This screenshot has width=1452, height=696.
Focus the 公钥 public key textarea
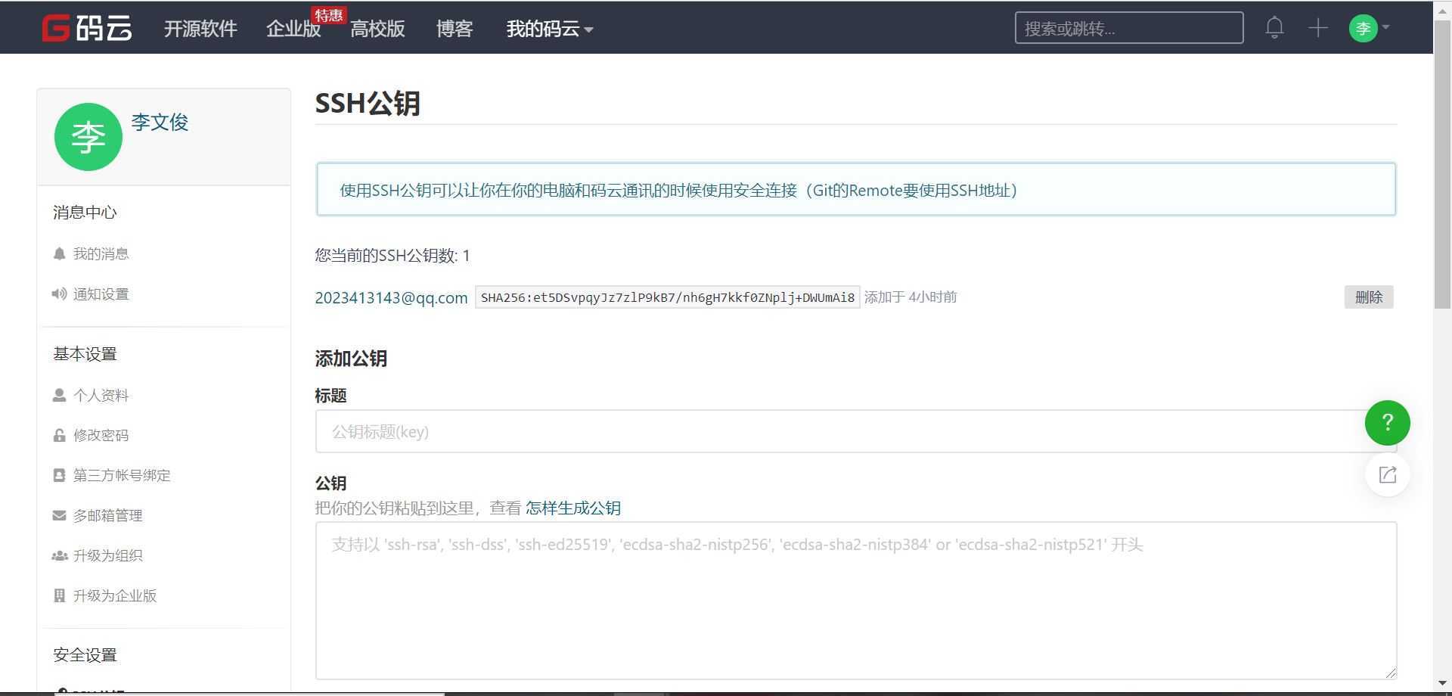[855, 601]
